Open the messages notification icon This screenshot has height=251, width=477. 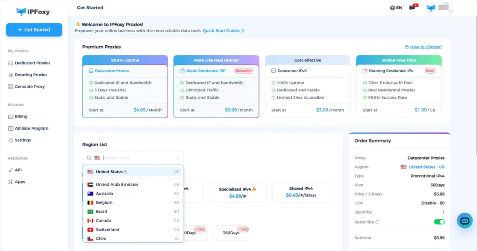pyautogui.click(x=413, y=7)
